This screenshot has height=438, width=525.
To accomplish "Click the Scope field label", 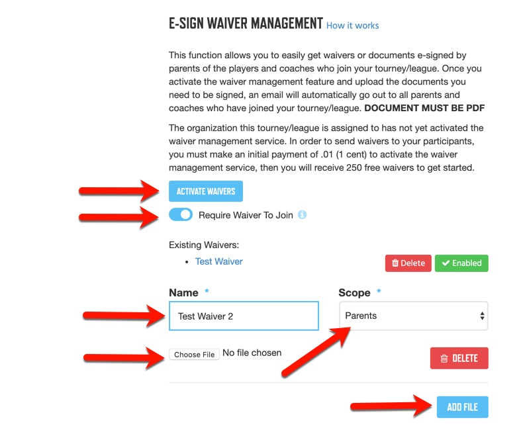I will (354, 292).
